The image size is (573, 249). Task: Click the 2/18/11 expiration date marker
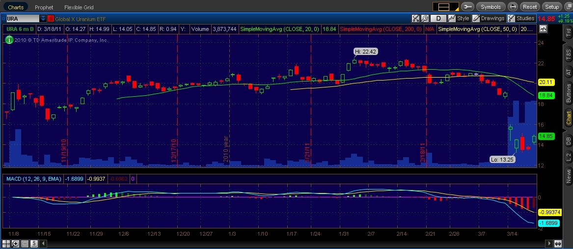[423, 153]
